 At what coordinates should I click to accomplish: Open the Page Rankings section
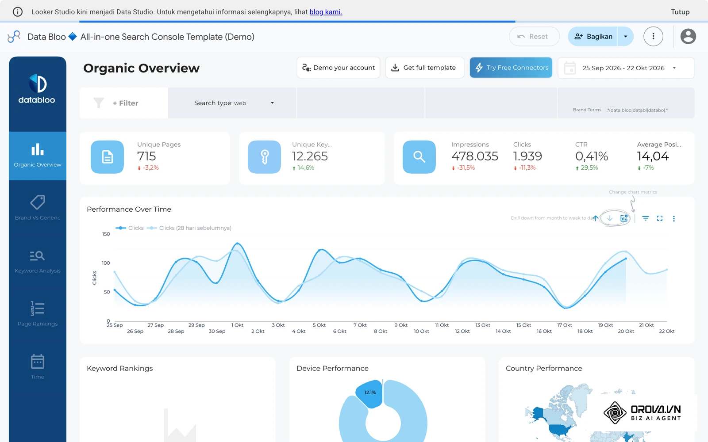click(x=38, y=315)
